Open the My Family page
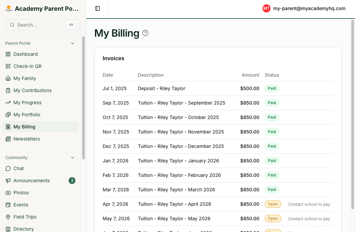Screen dimensions: 355x232 [x=40, y=78]
